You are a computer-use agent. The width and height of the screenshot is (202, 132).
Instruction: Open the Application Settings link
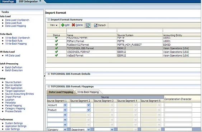pyautogui.click(x=16, y=126)
